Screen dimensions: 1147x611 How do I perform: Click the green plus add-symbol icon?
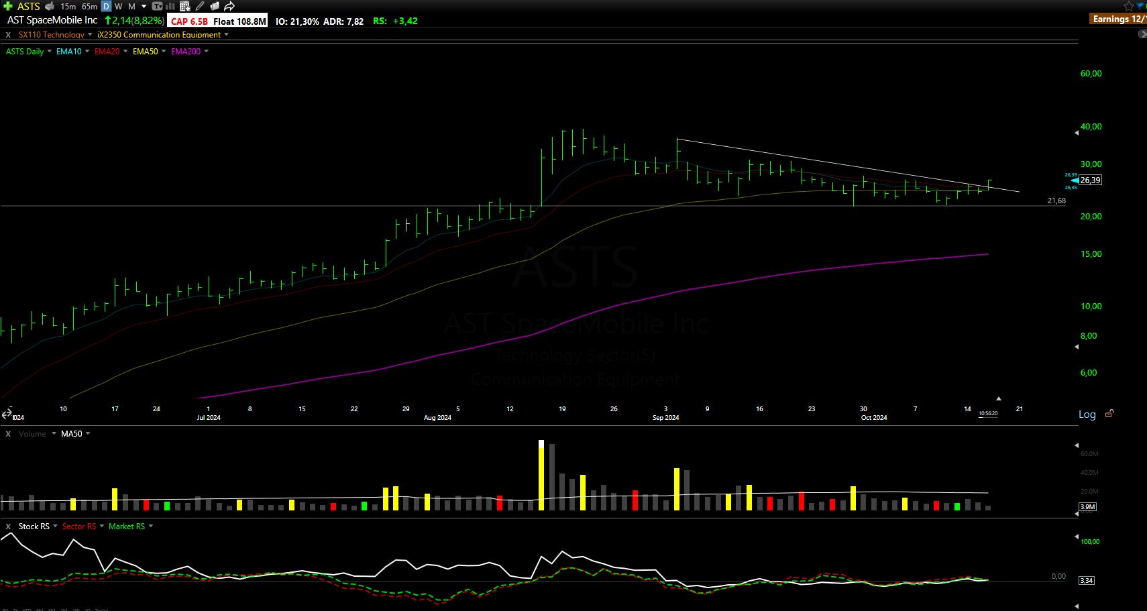click(x=8, y=6)
